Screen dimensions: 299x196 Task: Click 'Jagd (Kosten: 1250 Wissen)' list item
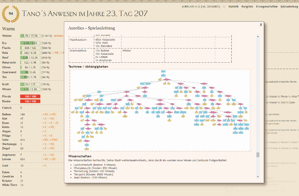tap(90, 178)
